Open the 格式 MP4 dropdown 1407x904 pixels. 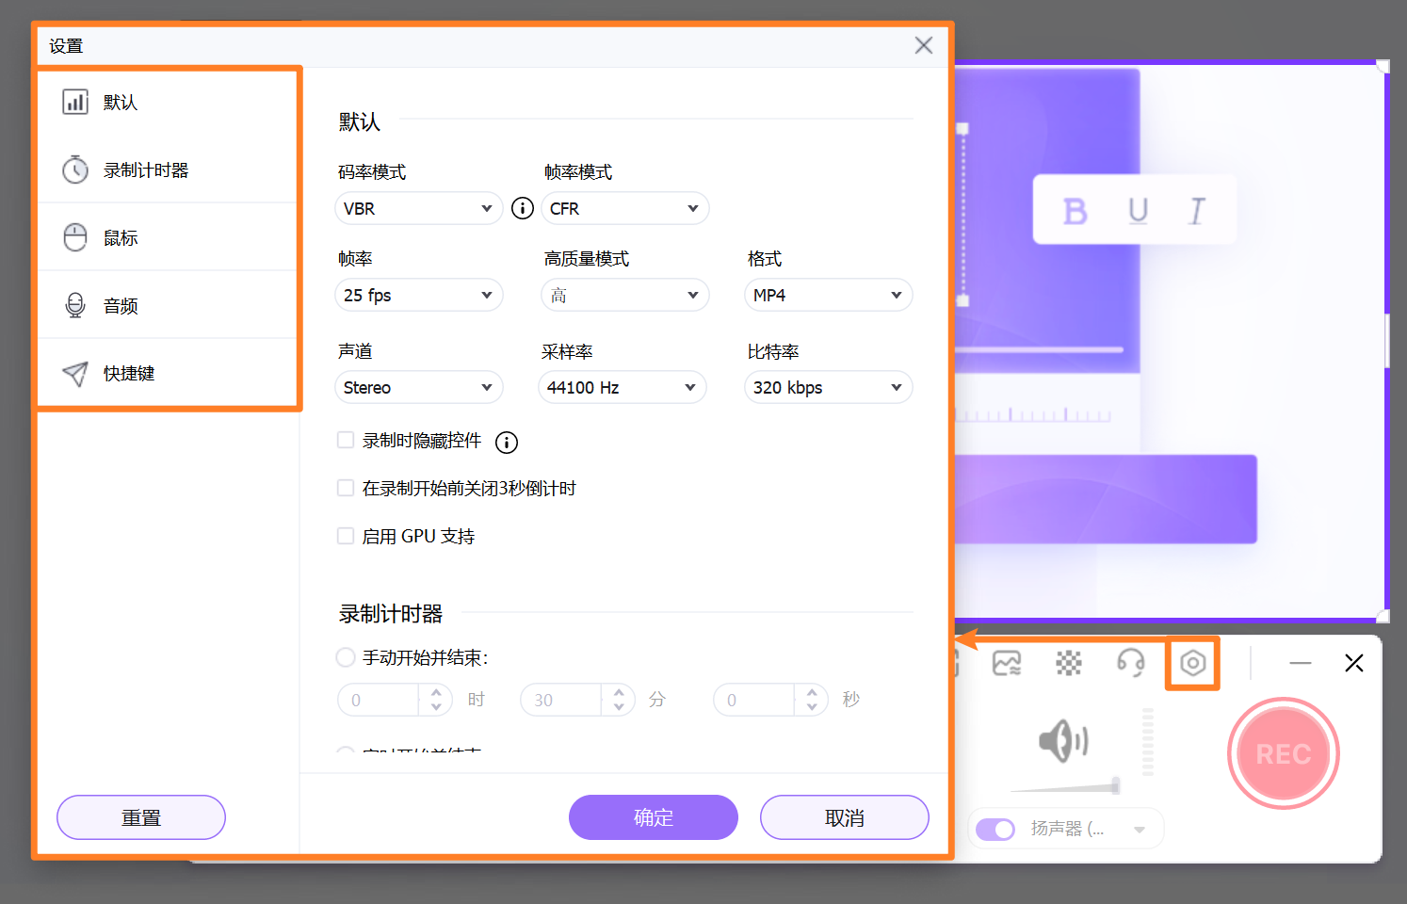click(x=828, y=295)
